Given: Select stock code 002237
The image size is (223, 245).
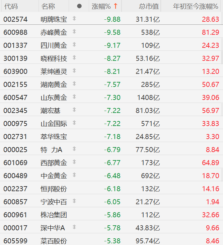Looking at the screenshot, I should click(15, 189).
